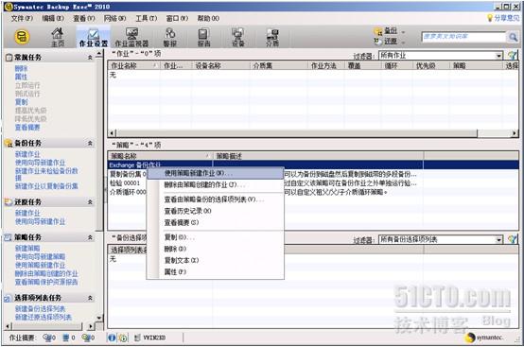Open the 报告 reports toolbar icon
The image size is (524, 347).
(x=203, y=37)
